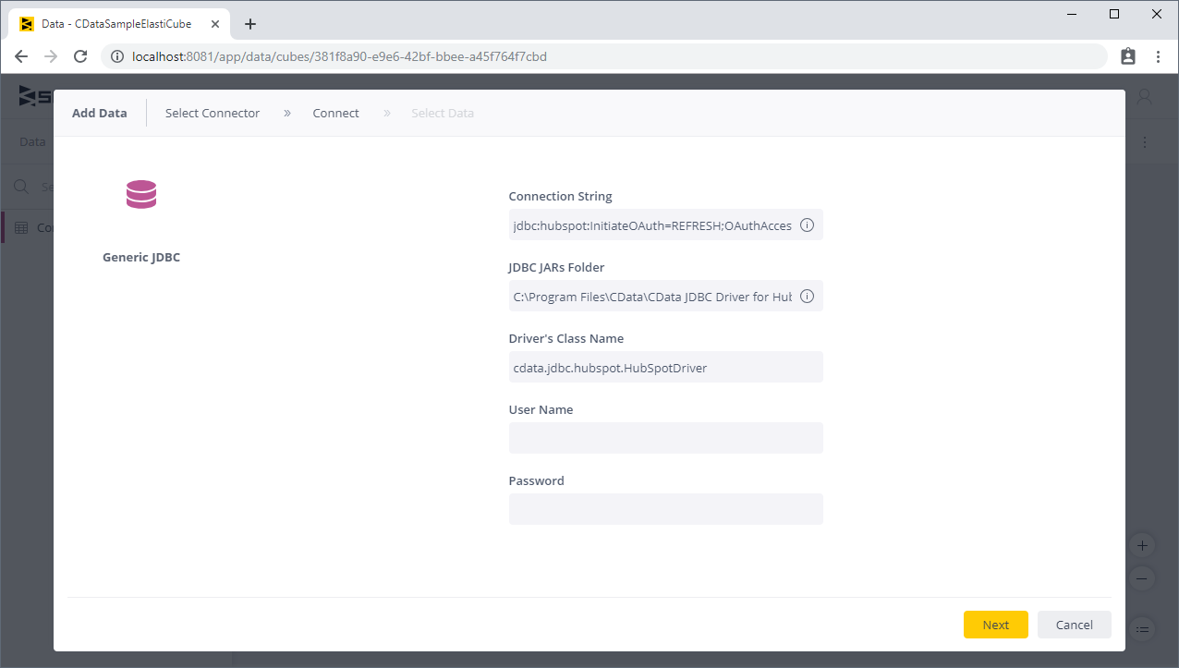Screen dimensions: 1179x668
Task: Click the search icon in the left panel
Action: [20, 186]
